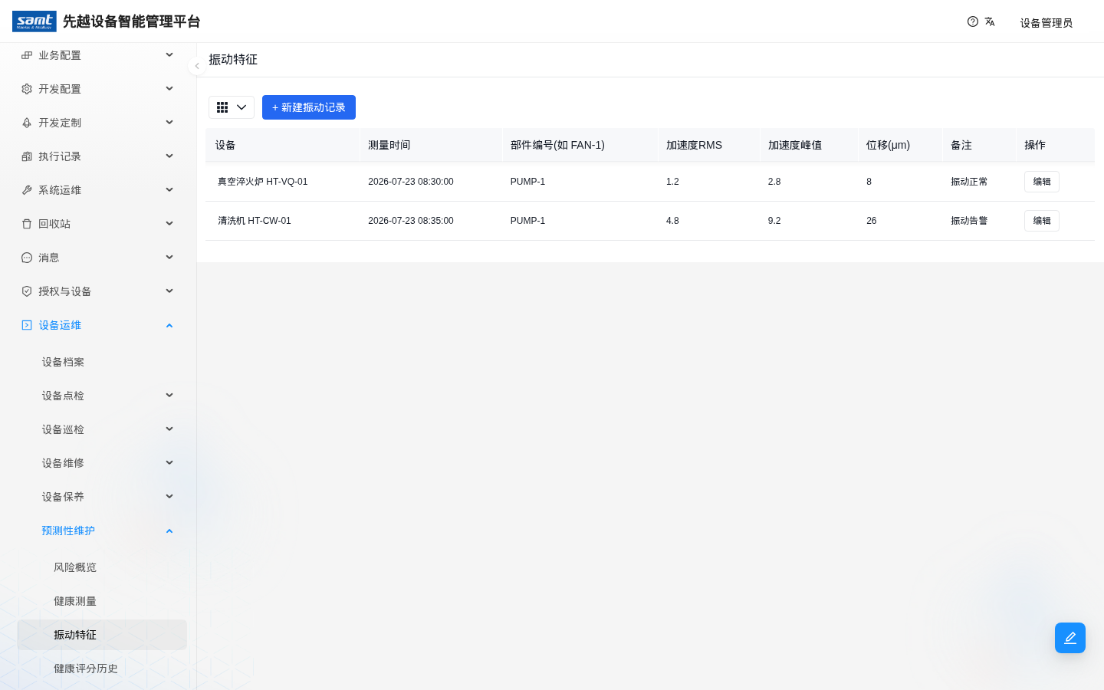Click 新建振动记录 button

309,107
